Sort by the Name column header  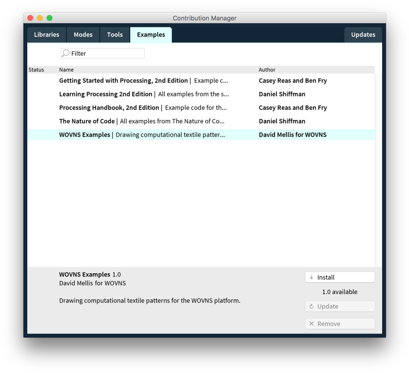(x=66, y=70)
